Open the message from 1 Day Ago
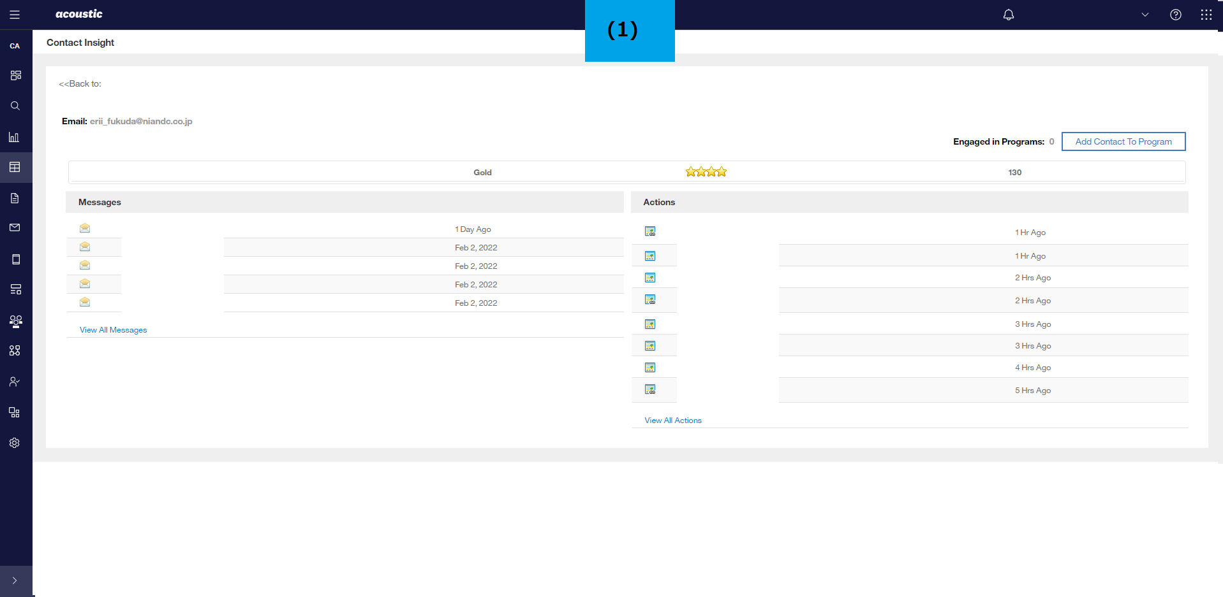Image resolution: width=1223 pixels, height=597 pixels. 85,228
